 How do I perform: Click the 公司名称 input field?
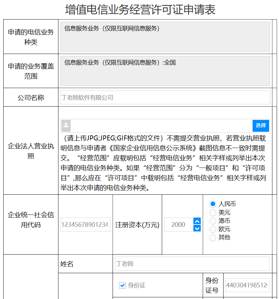click(165, 97)
